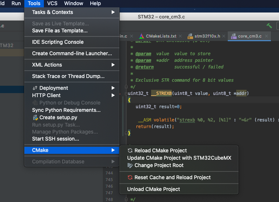The image size is (279, 202).
Task: Click Reset Cache and Reload Project
Action: click(x=179, y=177)
